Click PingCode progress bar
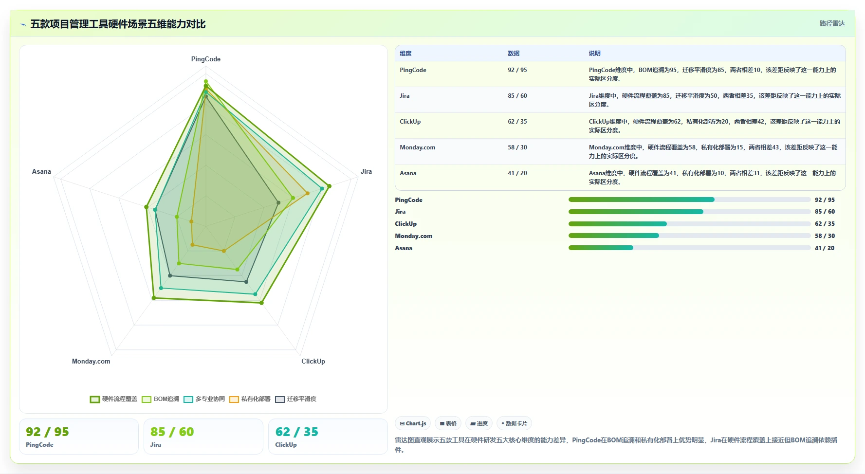 click(x=690, y=200)
